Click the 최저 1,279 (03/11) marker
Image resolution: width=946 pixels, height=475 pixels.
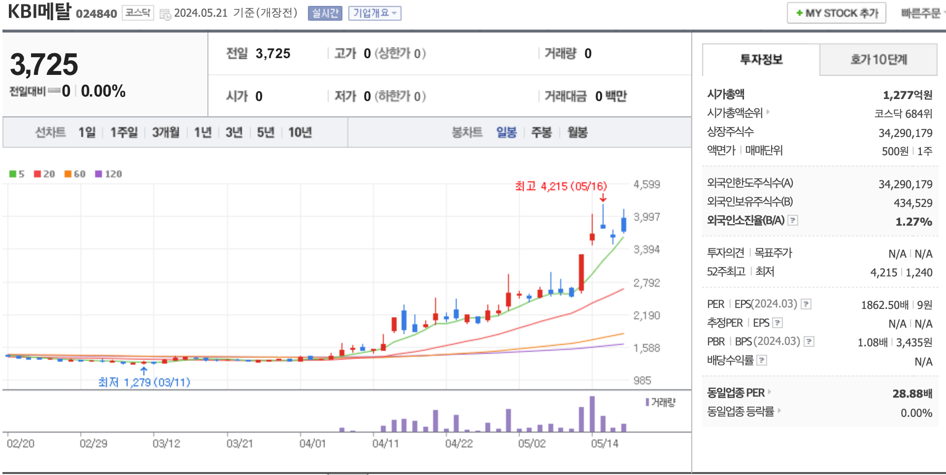[x=144, y=382]
